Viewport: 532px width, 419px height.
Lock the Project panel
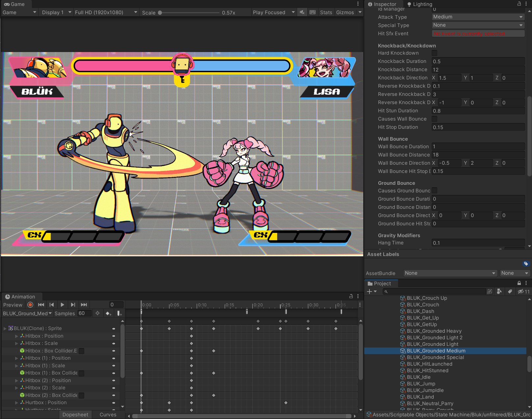(519, 283)
